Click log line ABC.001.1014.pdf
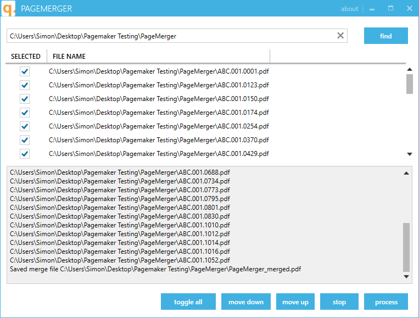The image size is (419, 318). pyautogui.click(x=120, y=243)
